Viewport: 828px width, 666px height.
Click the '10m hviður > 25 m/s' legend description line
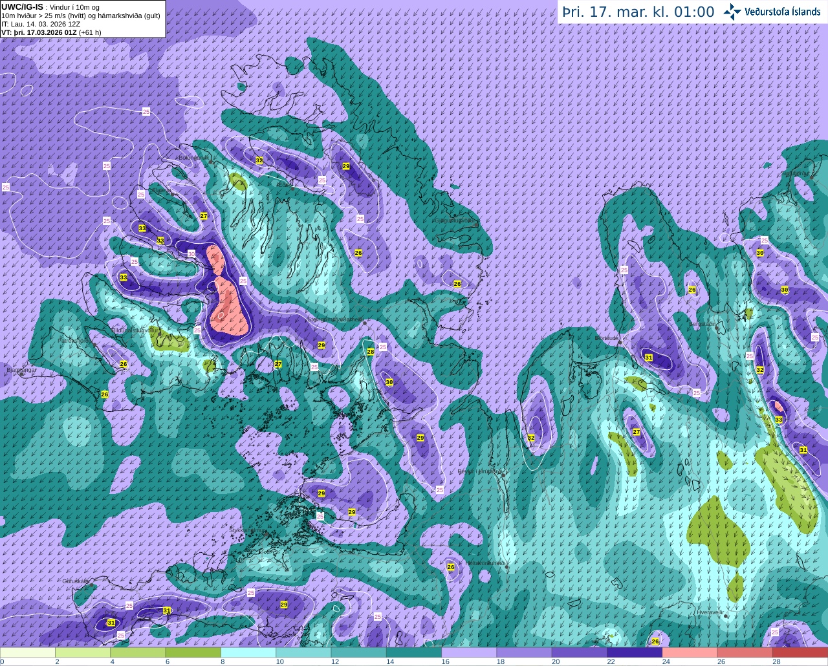pyautogui.click(x=80, y=16)
